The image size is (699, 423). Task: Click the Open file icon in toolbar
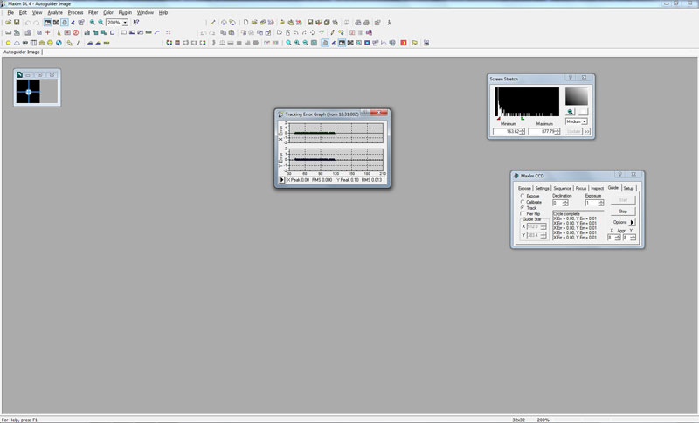click(8, 22)
